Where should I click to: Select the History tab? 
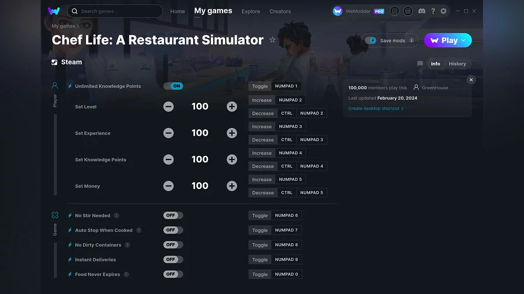pos(457,64)
